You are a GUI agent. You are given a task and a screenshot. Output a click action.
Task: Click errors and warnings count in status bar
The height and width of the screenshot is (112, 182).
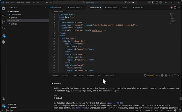[10, 110]
